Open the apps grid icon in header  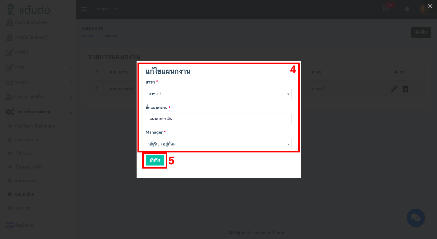[x=385, y=9]
